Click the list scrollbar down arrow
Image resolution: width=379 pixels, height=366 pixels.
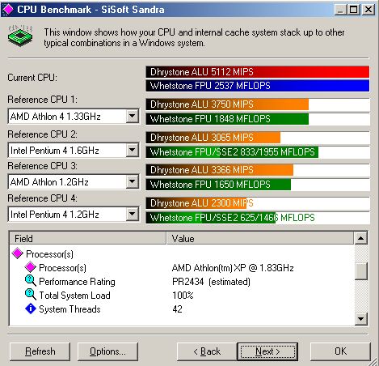361,318
